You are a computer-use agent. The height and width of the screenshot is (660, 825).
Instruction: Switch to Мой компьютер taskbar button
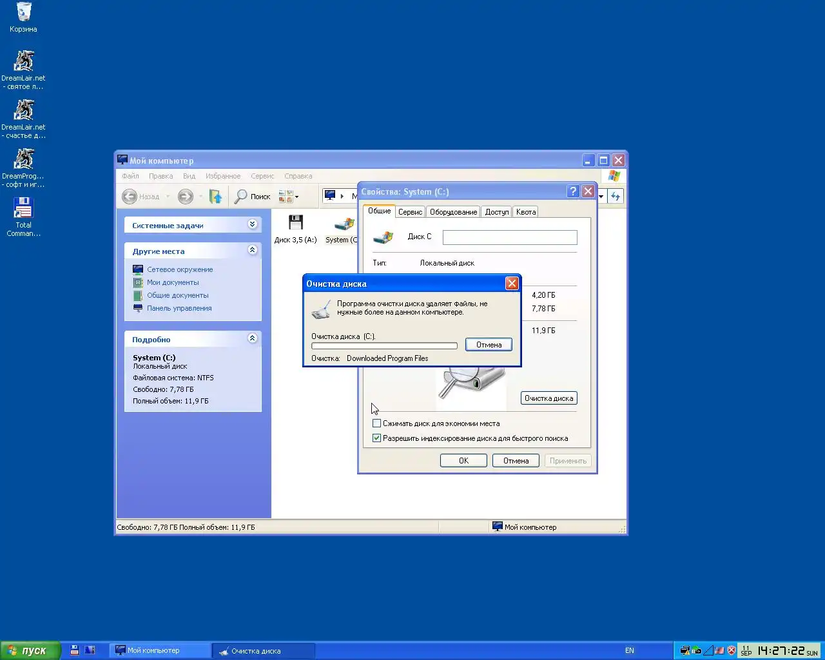160,650
